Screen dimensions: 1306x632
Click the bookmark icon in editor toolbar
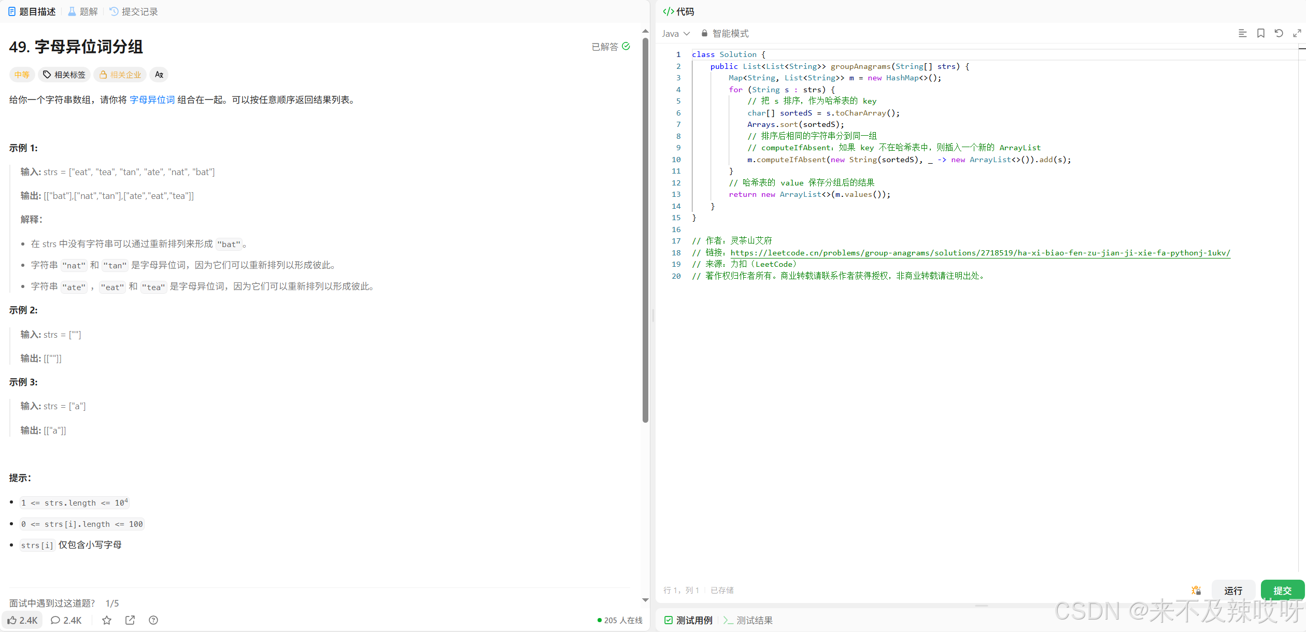1261,33
